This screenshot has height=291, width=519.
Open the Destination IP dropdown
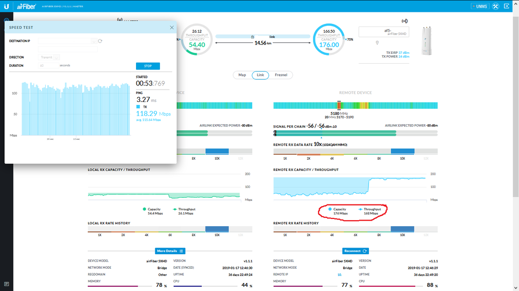93,40
